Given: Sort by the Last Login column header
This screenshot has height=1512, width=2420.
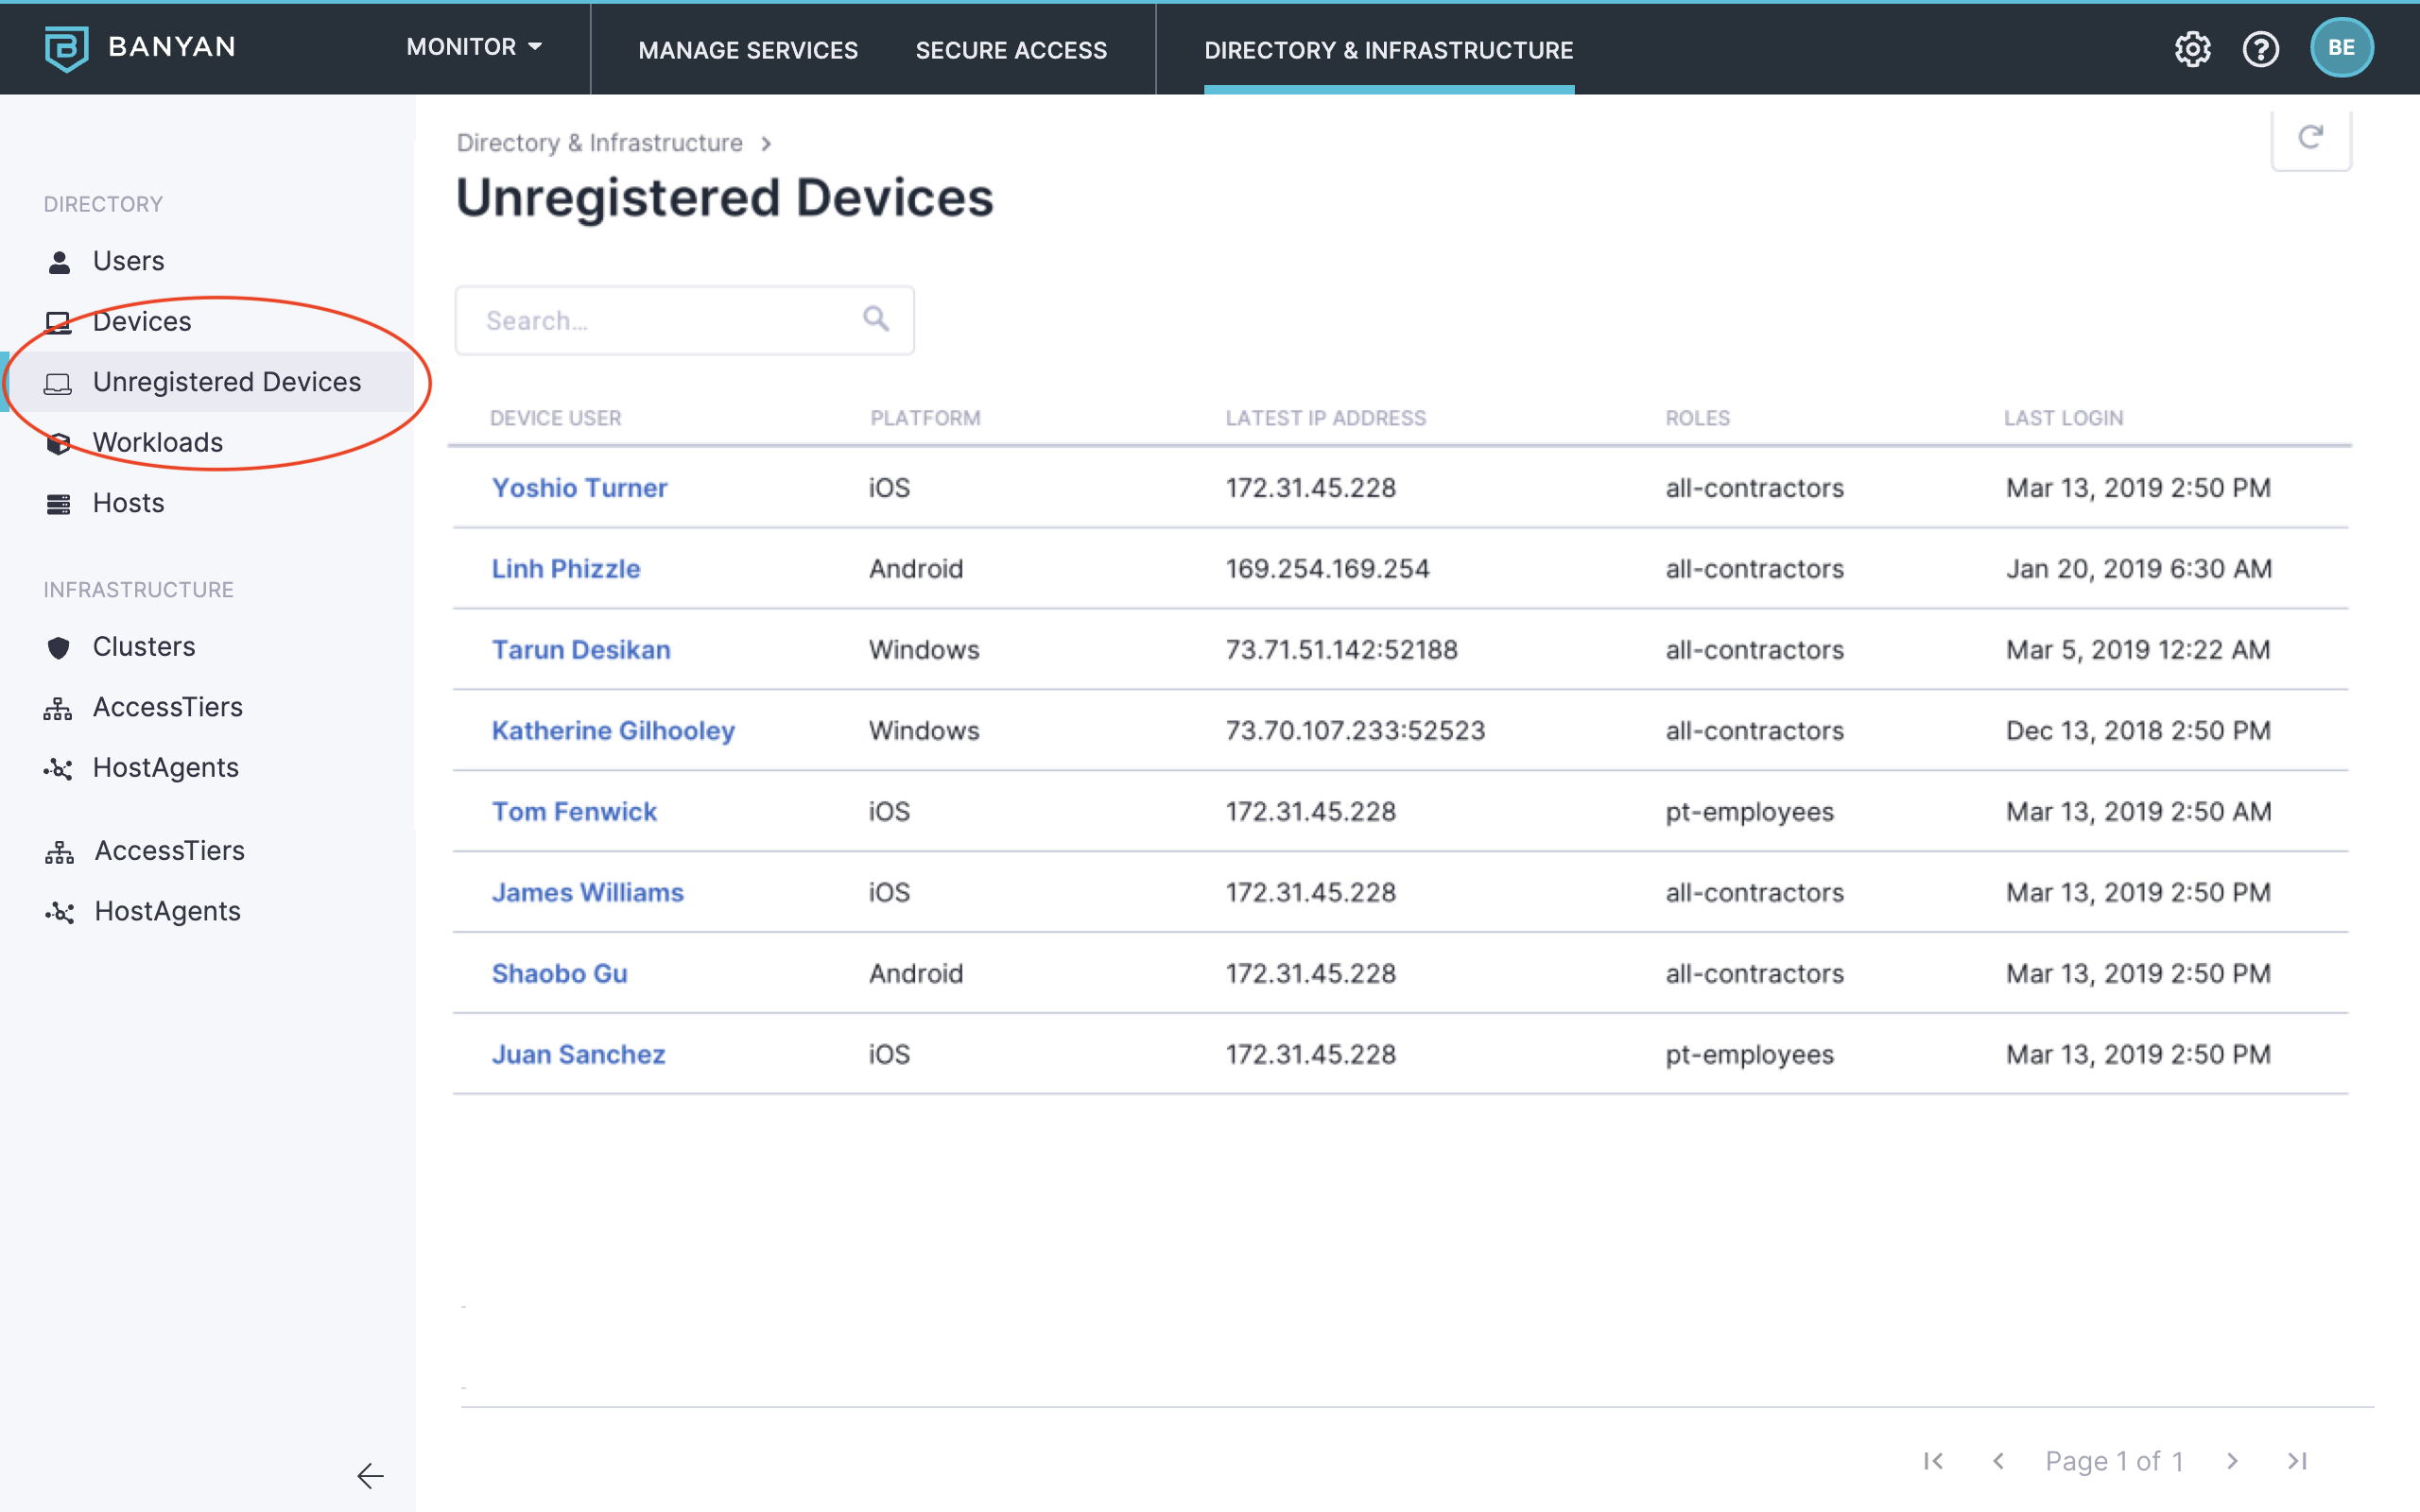Looking at the screenshot, I should [x=2063, y=418].
